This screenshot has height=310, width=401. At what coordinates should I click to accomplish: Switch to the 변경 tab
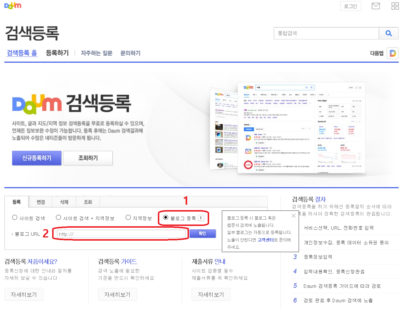coord(41,202)
